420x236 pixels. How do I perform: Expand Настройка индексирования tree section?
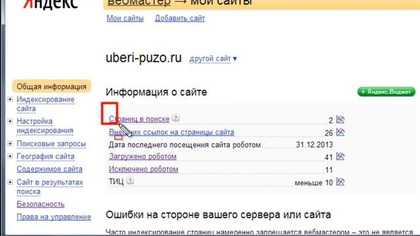pos(10,121)
